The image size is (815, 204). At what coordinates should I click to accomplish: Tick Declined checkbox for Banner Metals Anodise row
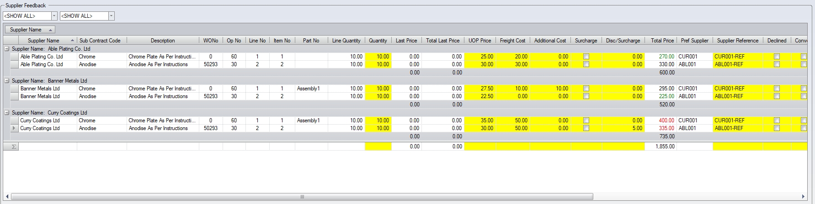(x=777, y=96)
